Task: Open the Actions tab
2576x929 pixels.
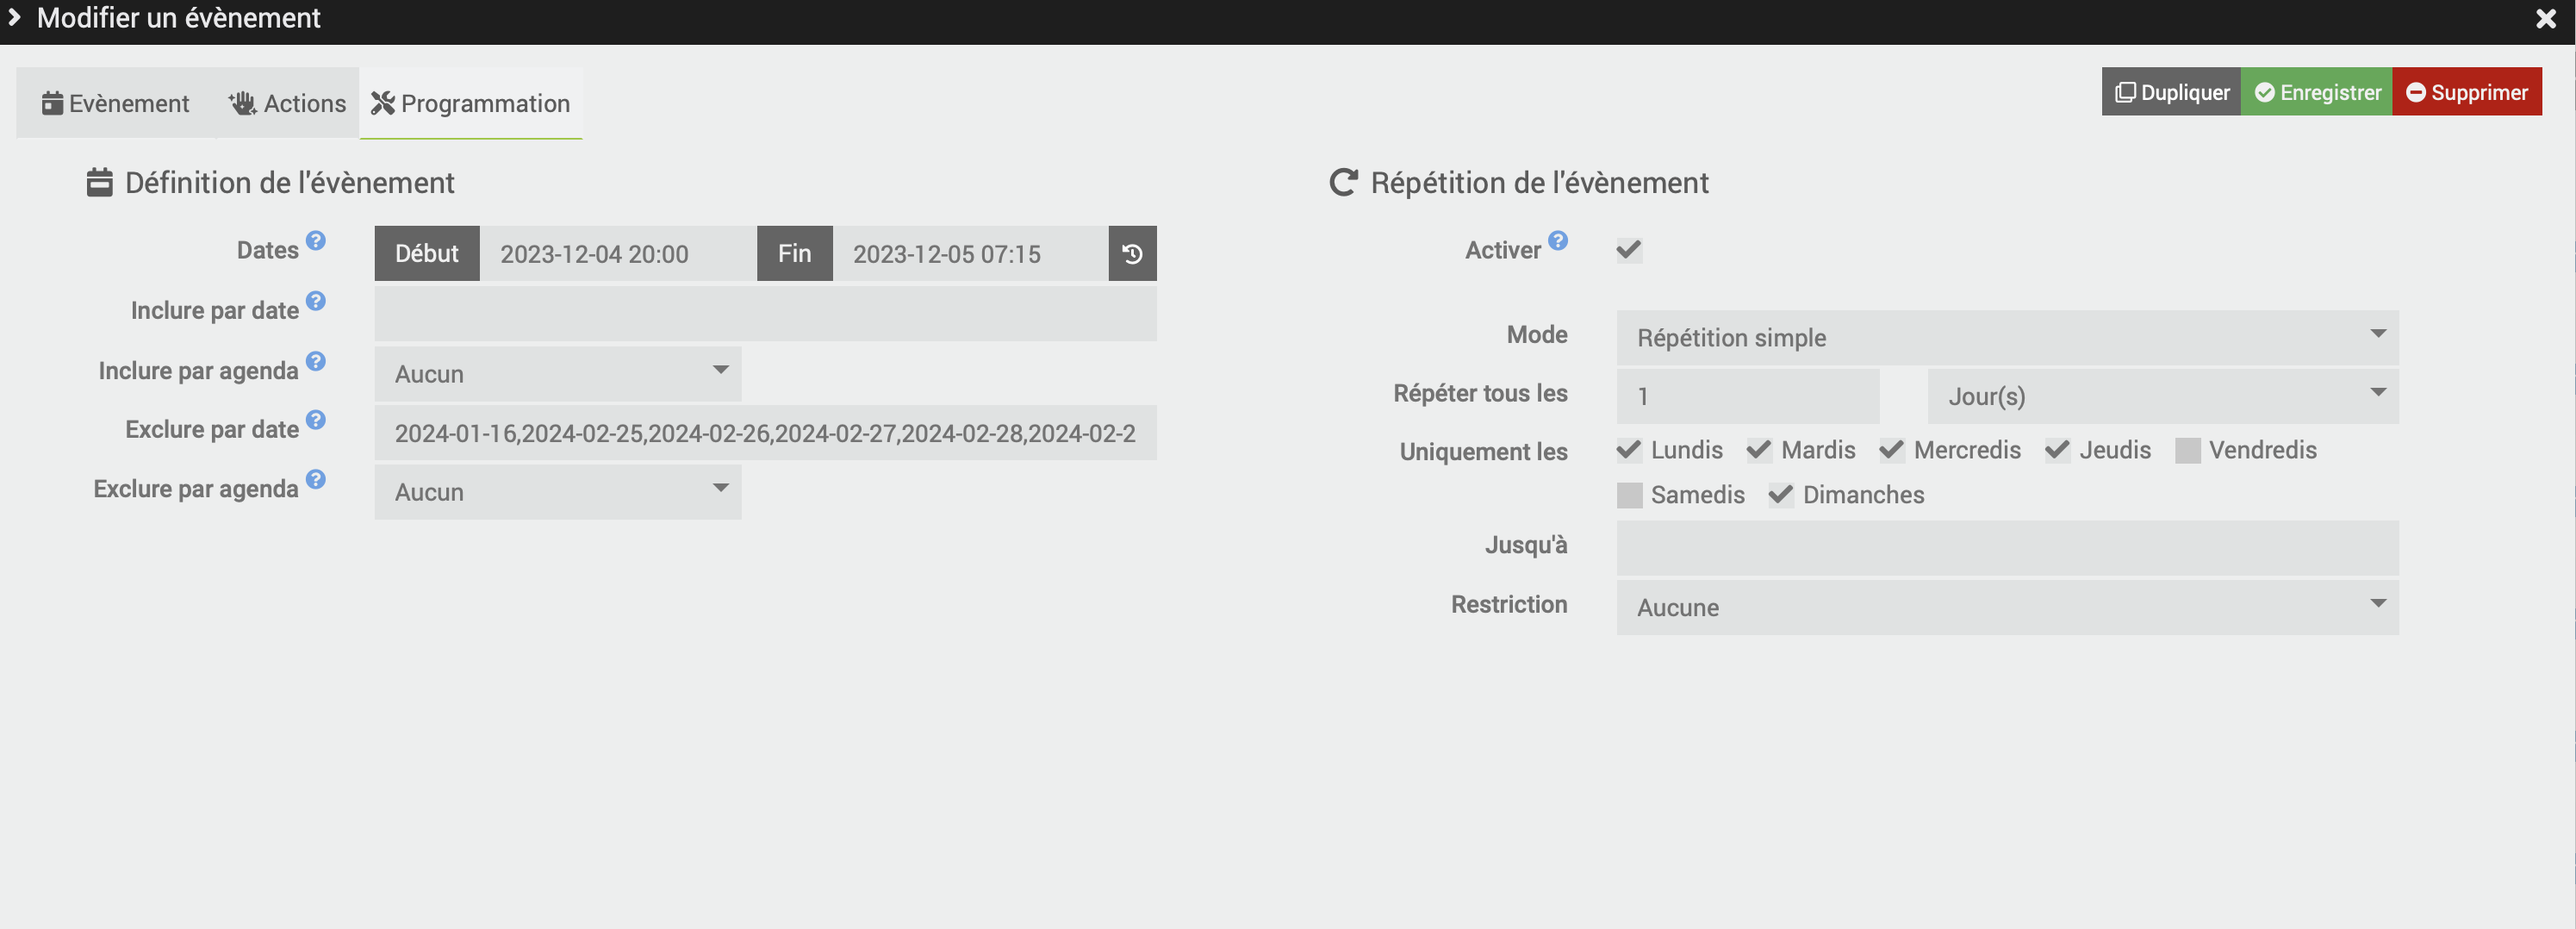Action: click(x=288, y=104)
